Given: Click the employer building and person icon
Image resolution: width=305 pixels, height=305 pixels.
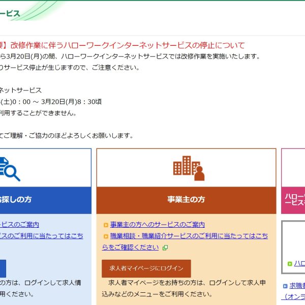Looking at the screenshot, I should 189,168.
